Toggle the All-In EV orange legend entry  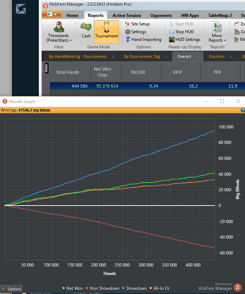click(160, 288)
